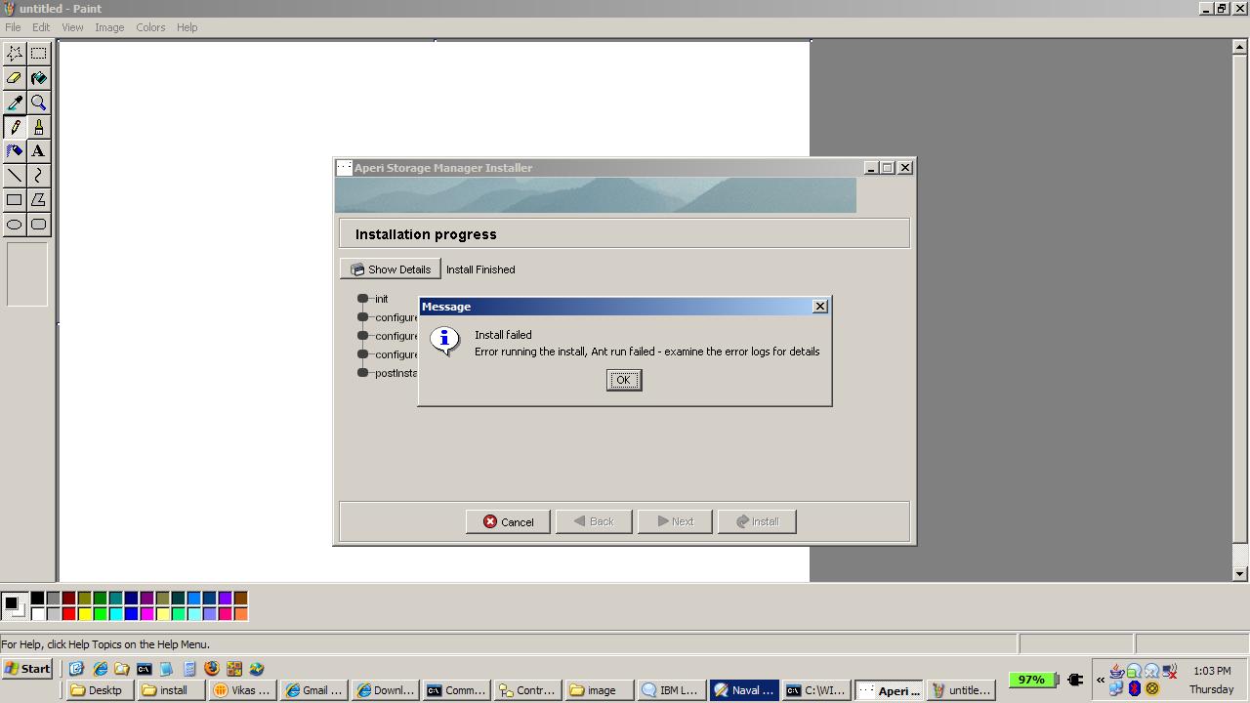Image resolution: width=1250 pixels, height=703 pixels.
Task: Open the Image menu in Paint
Action: click(109, 27)
